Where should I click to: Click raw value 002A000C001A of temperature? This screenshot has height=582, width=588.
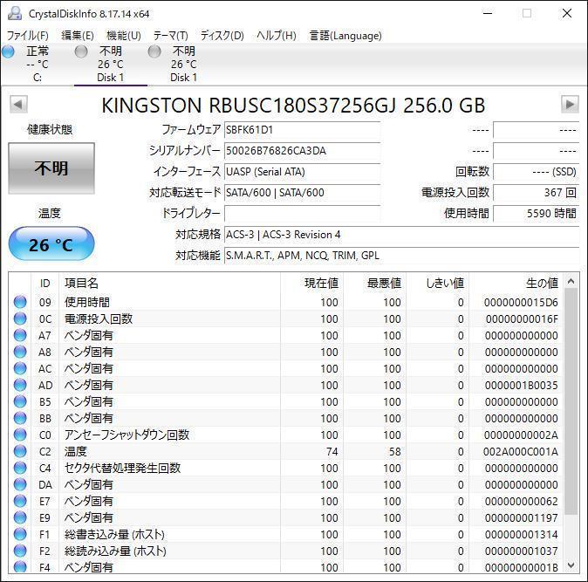tap(520, 451)
